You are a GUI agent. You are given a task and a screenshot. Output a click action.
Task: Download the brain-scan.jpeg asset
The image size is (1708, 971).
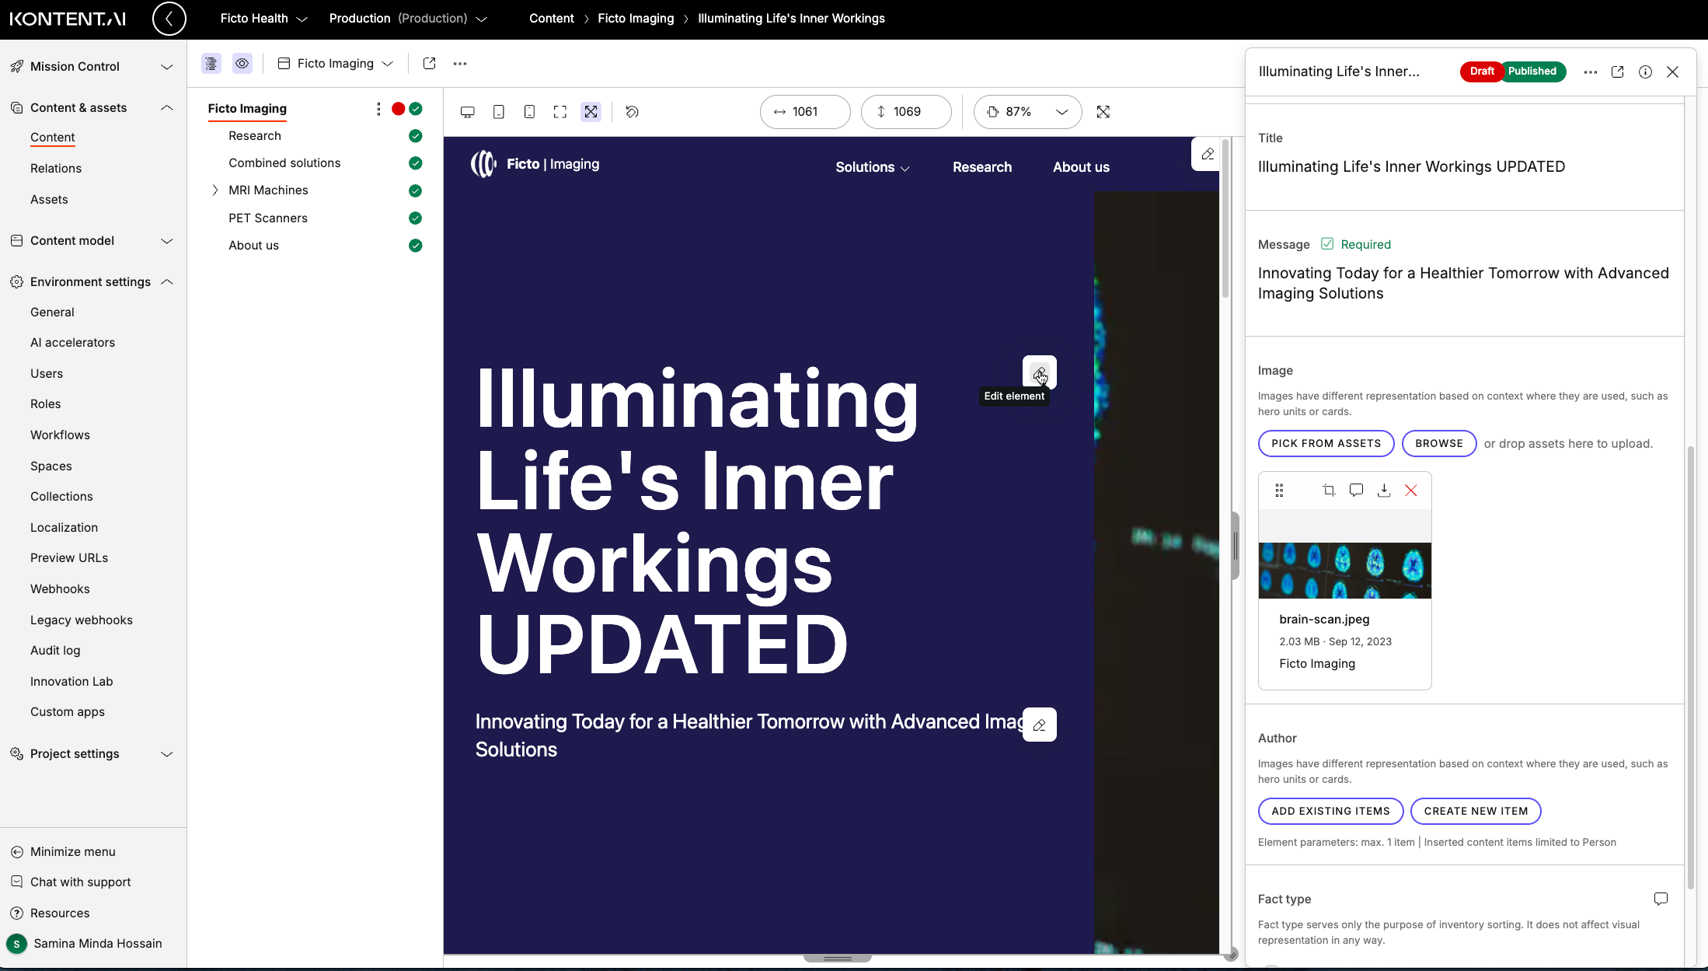pos(1384,490)
